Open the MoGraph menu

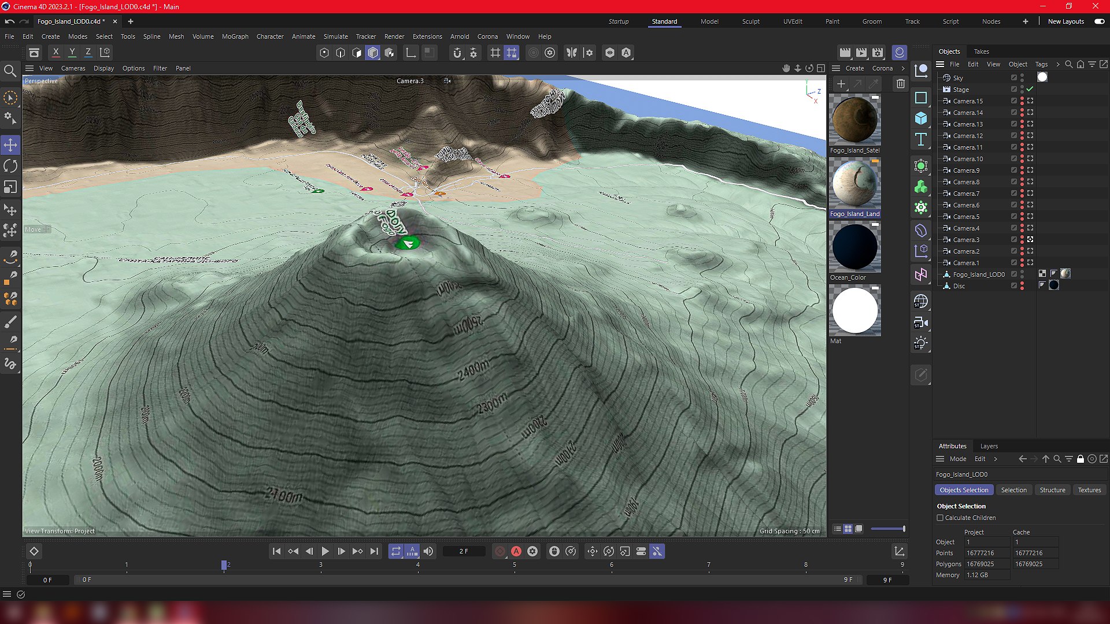click(235, 36)
